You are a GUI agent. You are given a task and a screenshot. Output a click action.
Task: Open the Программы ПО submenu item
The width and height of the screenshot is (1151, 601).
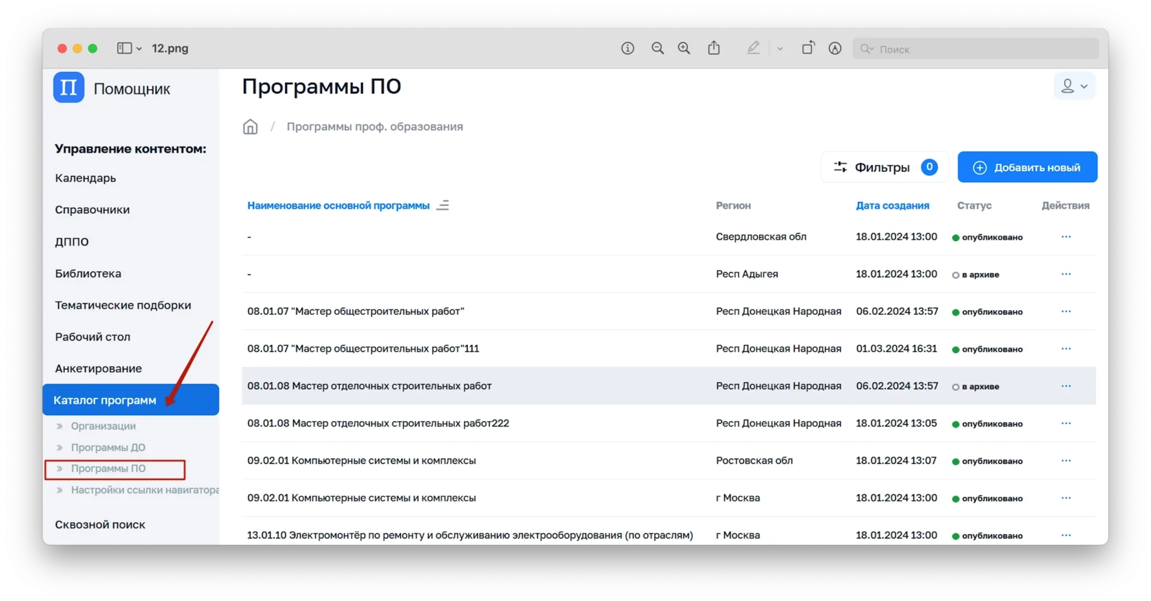point(108,469)
